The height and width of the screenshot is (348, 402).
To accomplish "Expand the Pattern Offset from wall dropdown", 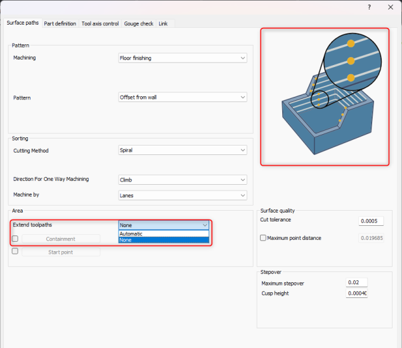I will tap(183, 97).
